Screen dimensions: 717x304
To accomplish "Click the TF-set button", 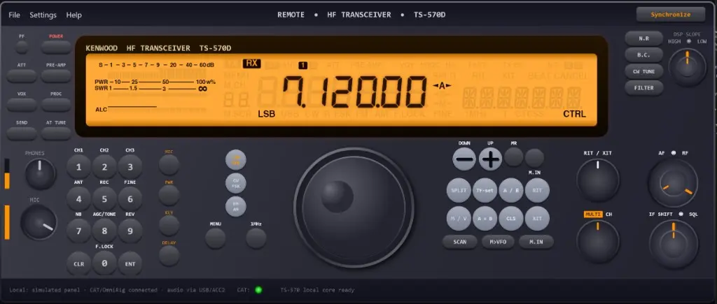I will [x=485, y=190].
